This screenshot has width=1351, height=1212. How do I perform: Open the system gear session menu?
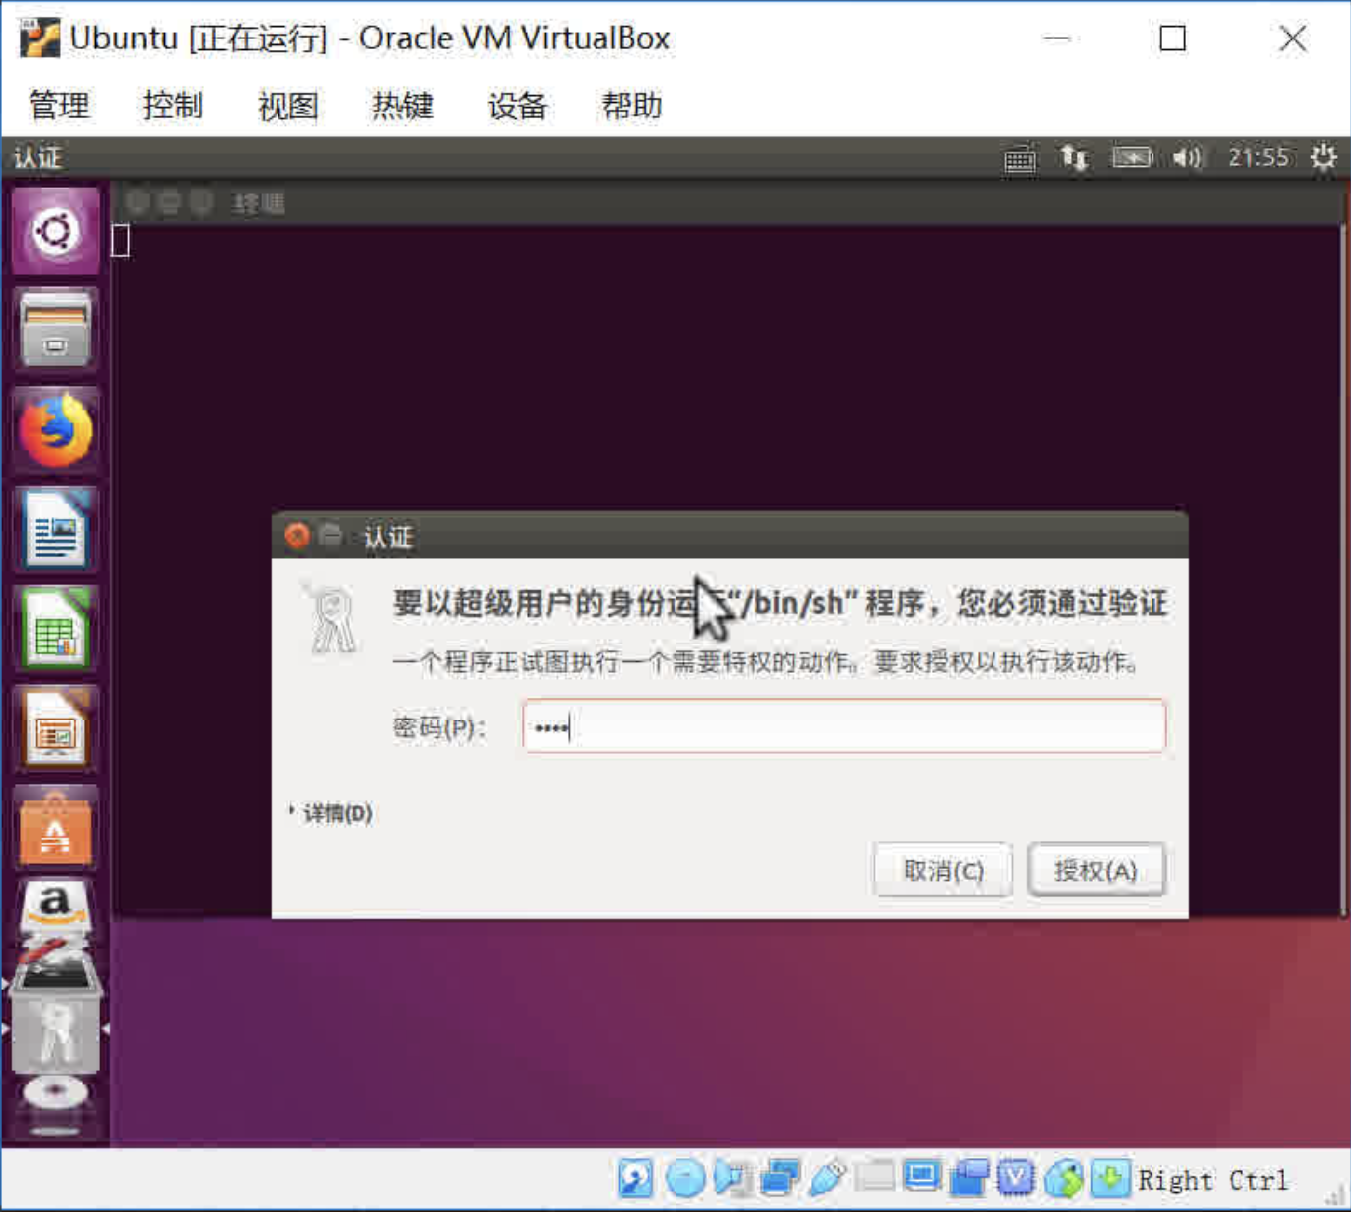pyautogui.click(x=1323, y=158)
